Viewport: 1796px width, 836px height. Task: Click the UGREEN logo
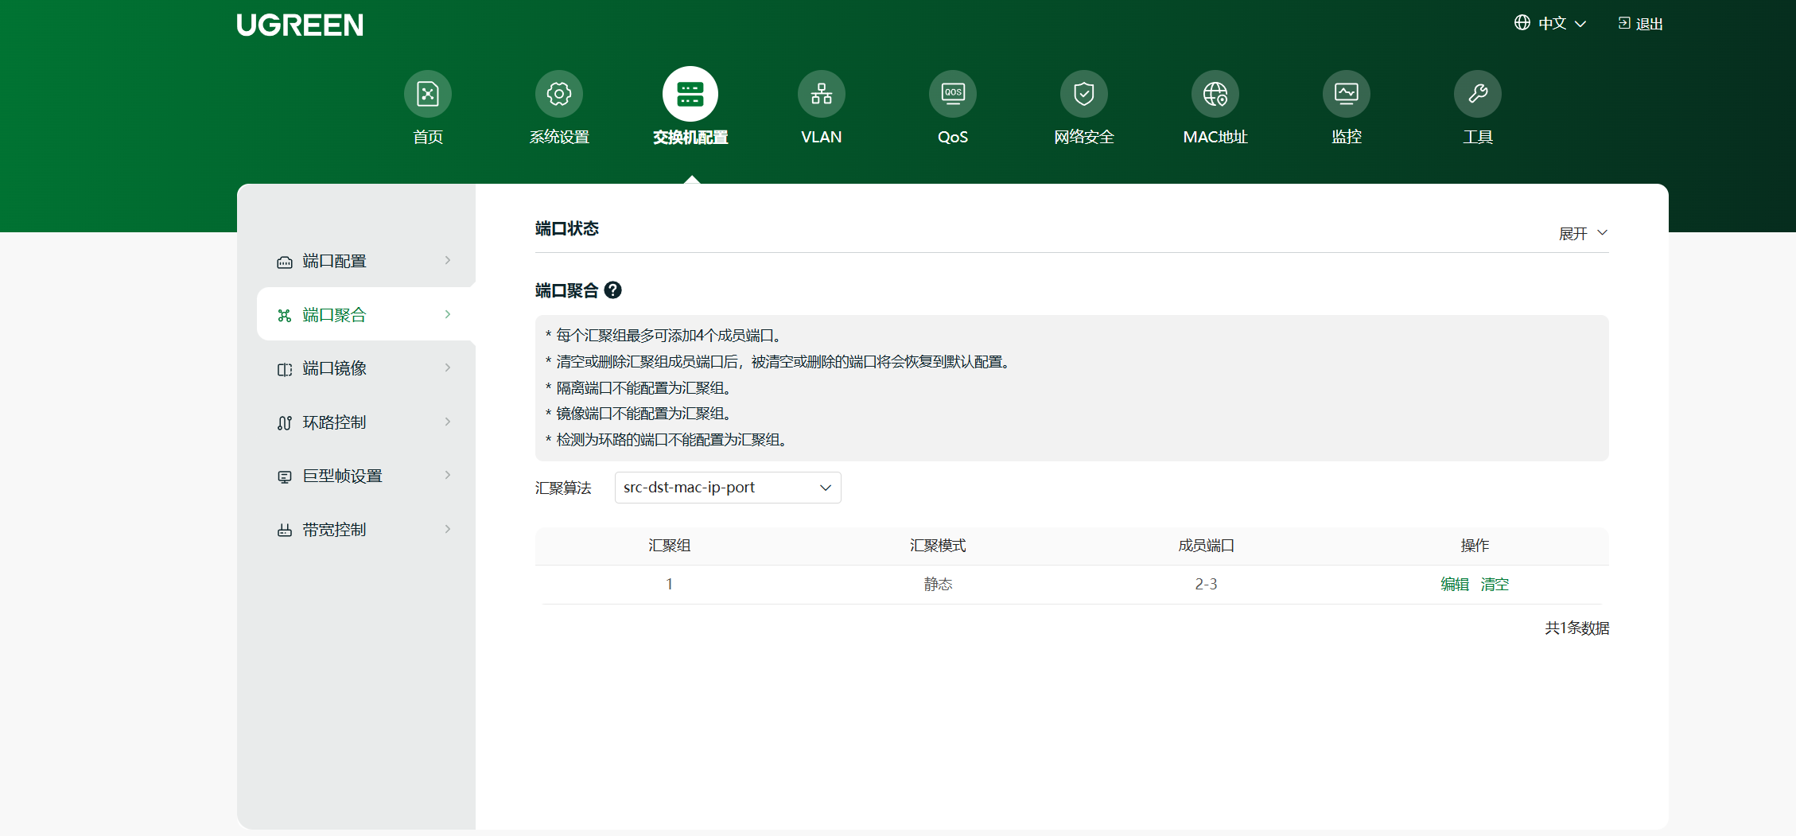pos(300,25)
